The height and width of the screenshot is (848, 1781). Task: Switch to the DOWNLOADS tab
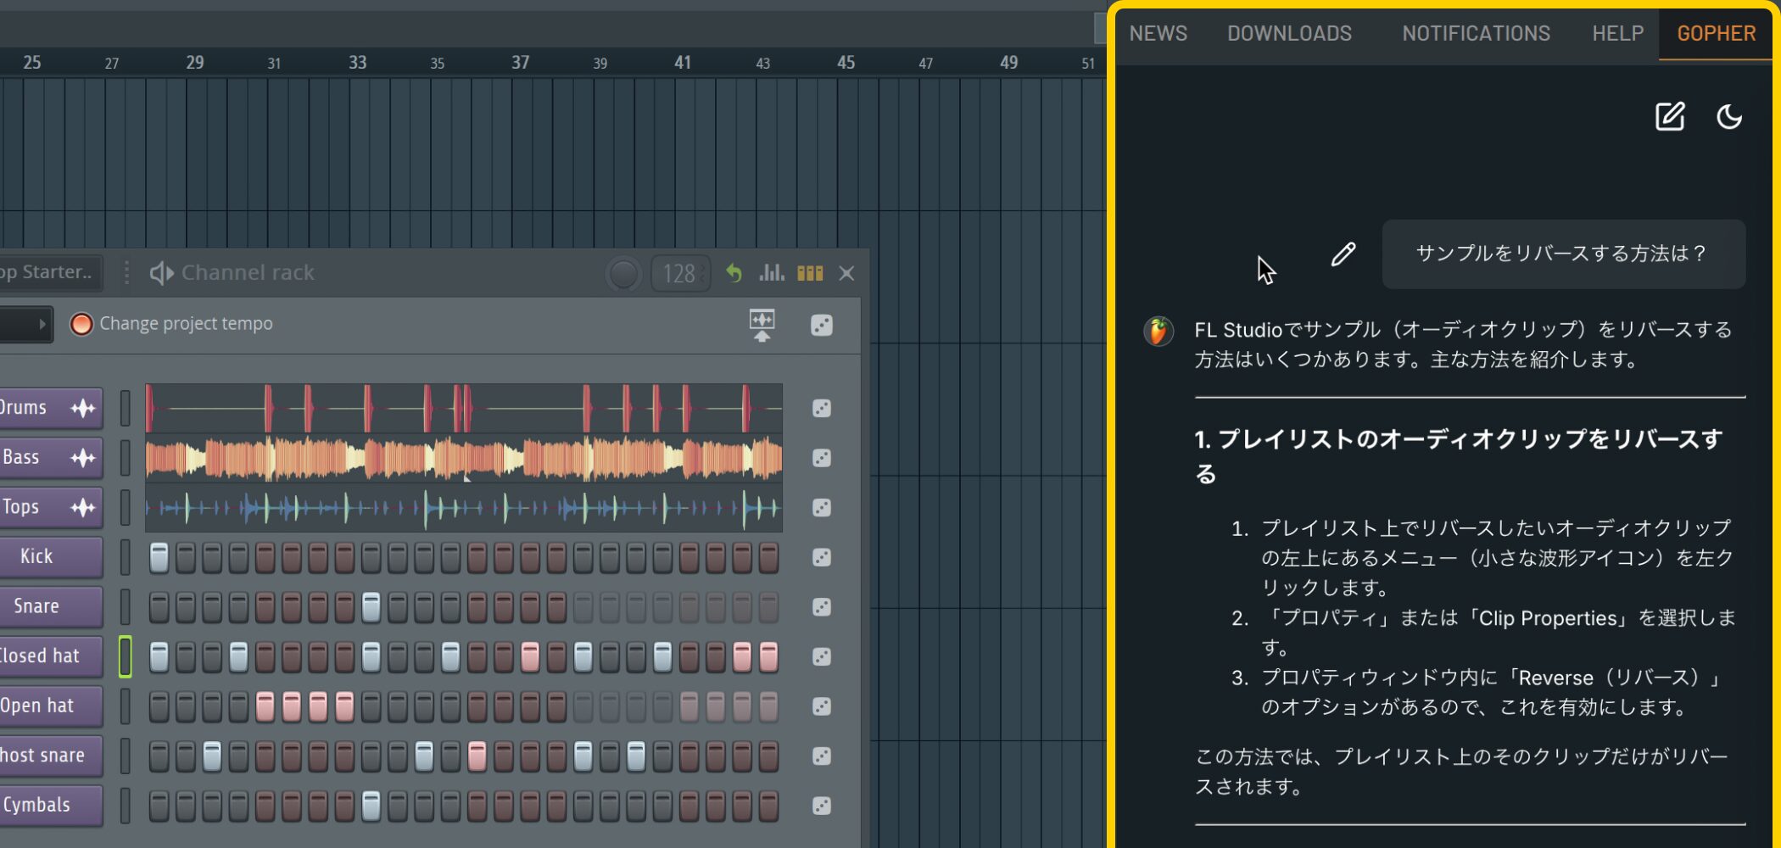point(1289,33)
